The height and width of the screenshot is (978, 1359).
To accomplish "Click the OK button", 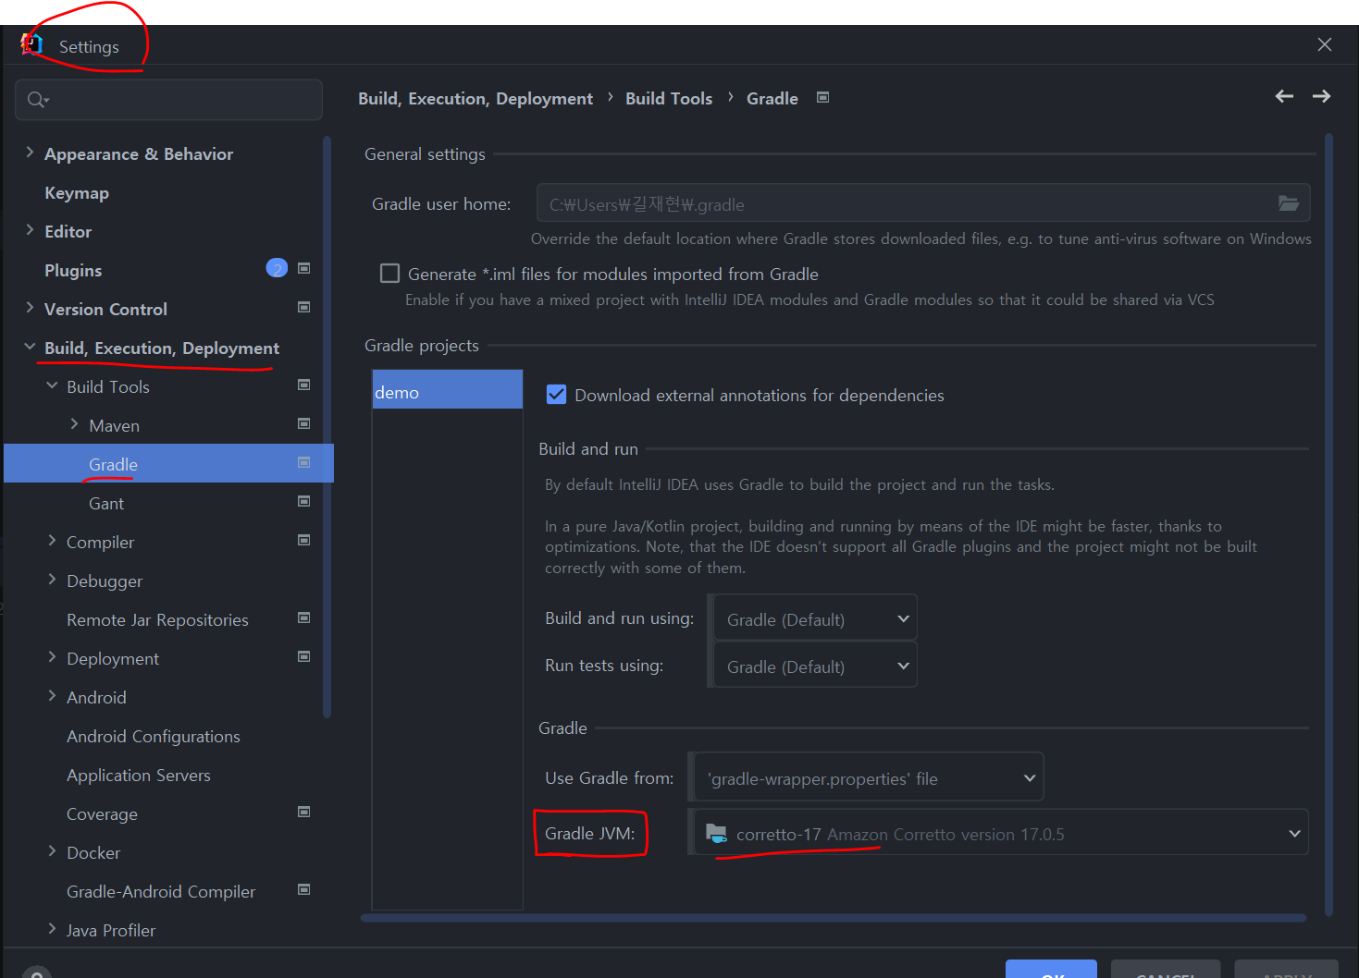I will tap(1051, 970).
